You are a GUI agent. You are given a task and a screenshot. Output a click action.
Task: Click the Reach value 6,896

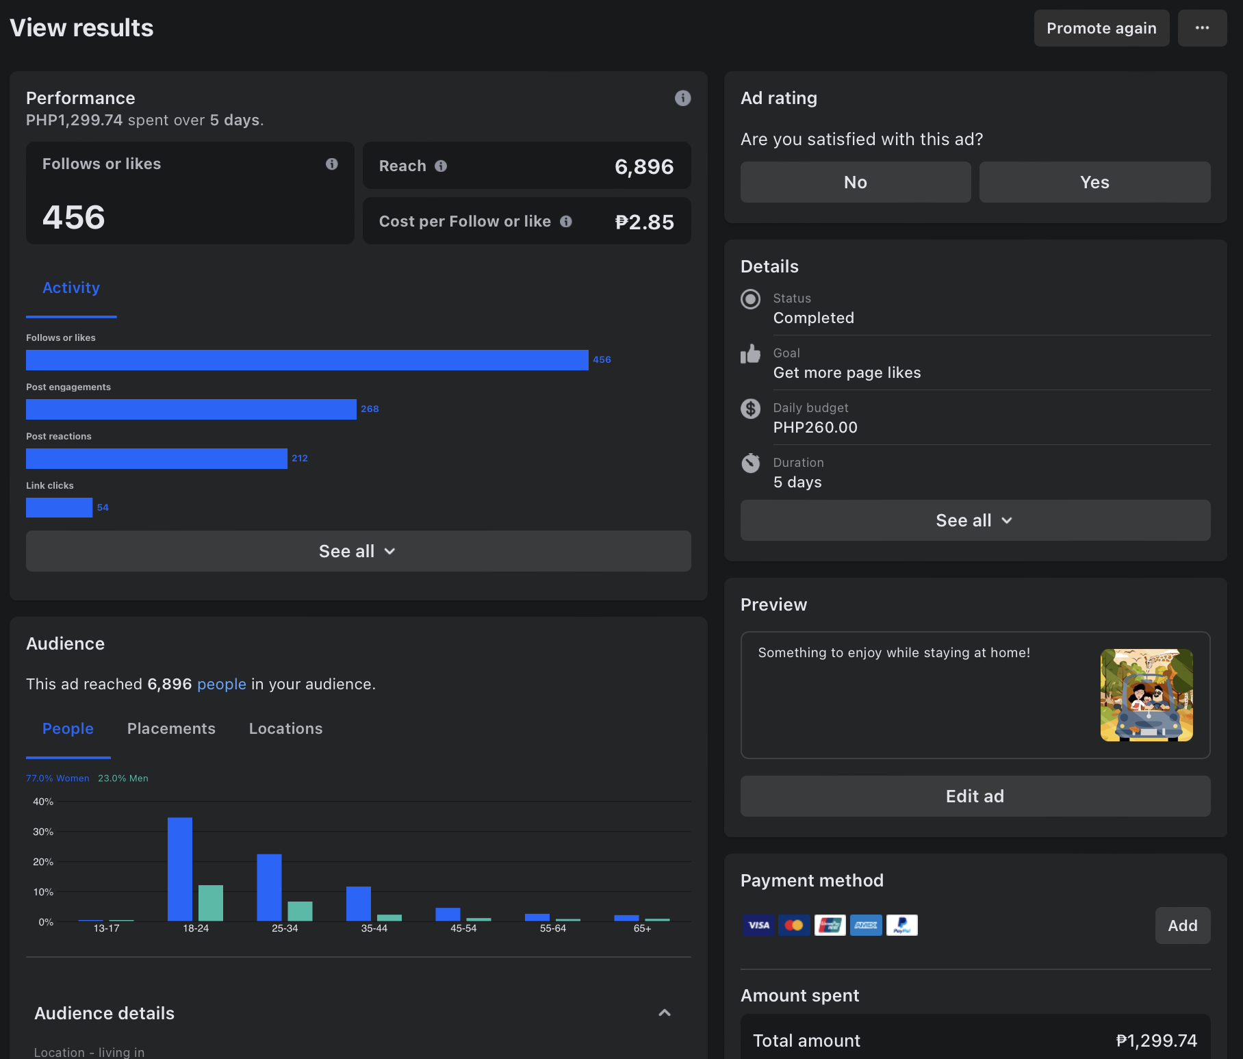pyautogui.click(x=644, y=166)
